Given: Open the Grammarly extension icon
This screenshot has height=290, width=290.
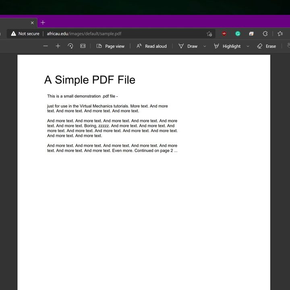Looking at the screenshot, I should (238, 34).
